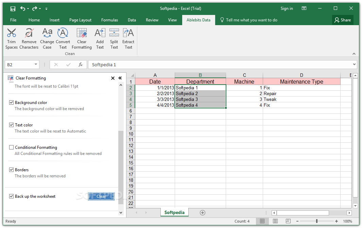Expand the formula bar
362x228 pixels.
click(354, 64)
